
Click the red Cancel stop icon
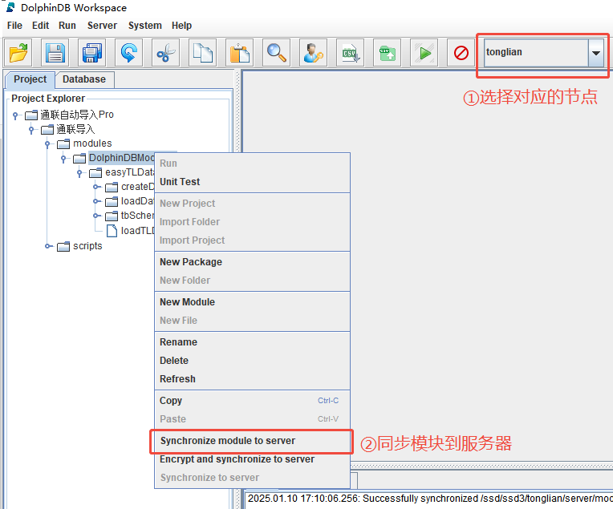click(x=461, y=54)
